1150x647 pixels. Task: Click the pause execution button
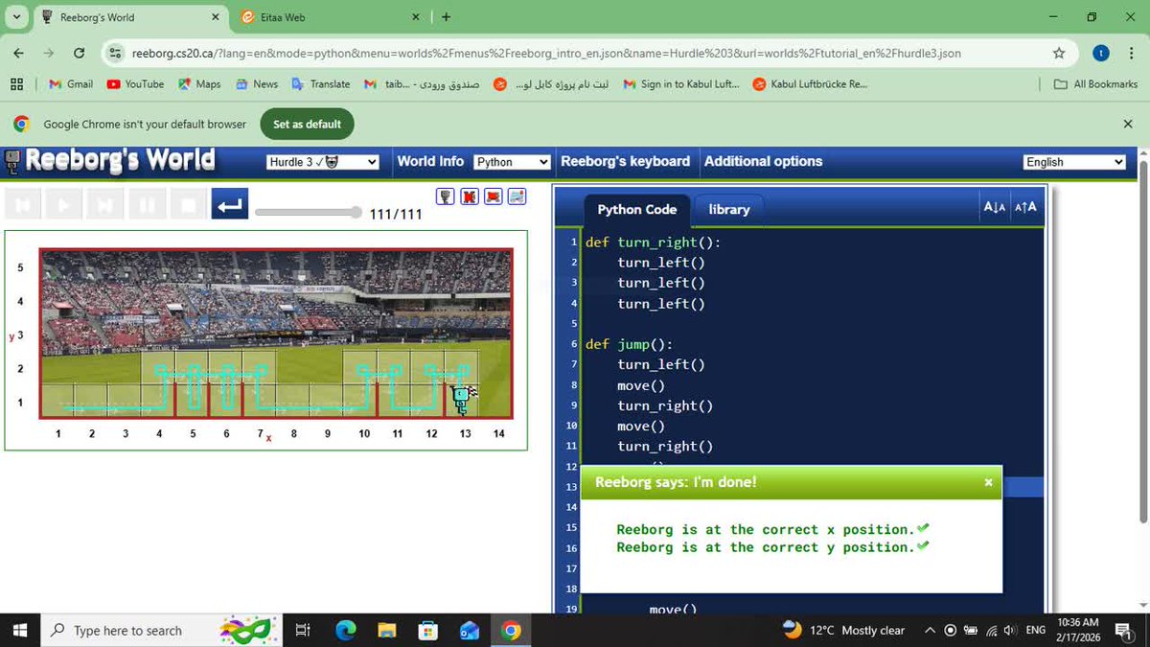tap(148, 204)
